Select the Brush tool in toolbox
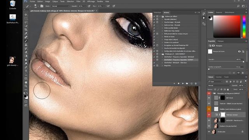 [x=26, y=41]
